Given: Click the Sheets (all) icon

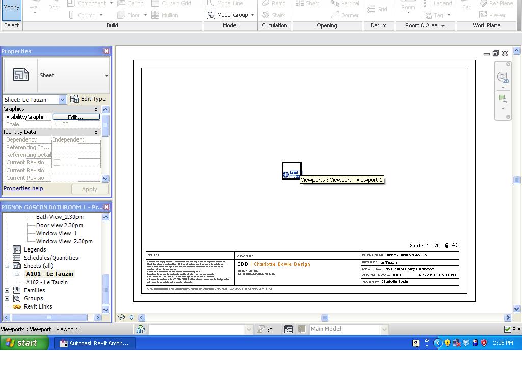Looking at the screenshot, I should coord(17,266).
